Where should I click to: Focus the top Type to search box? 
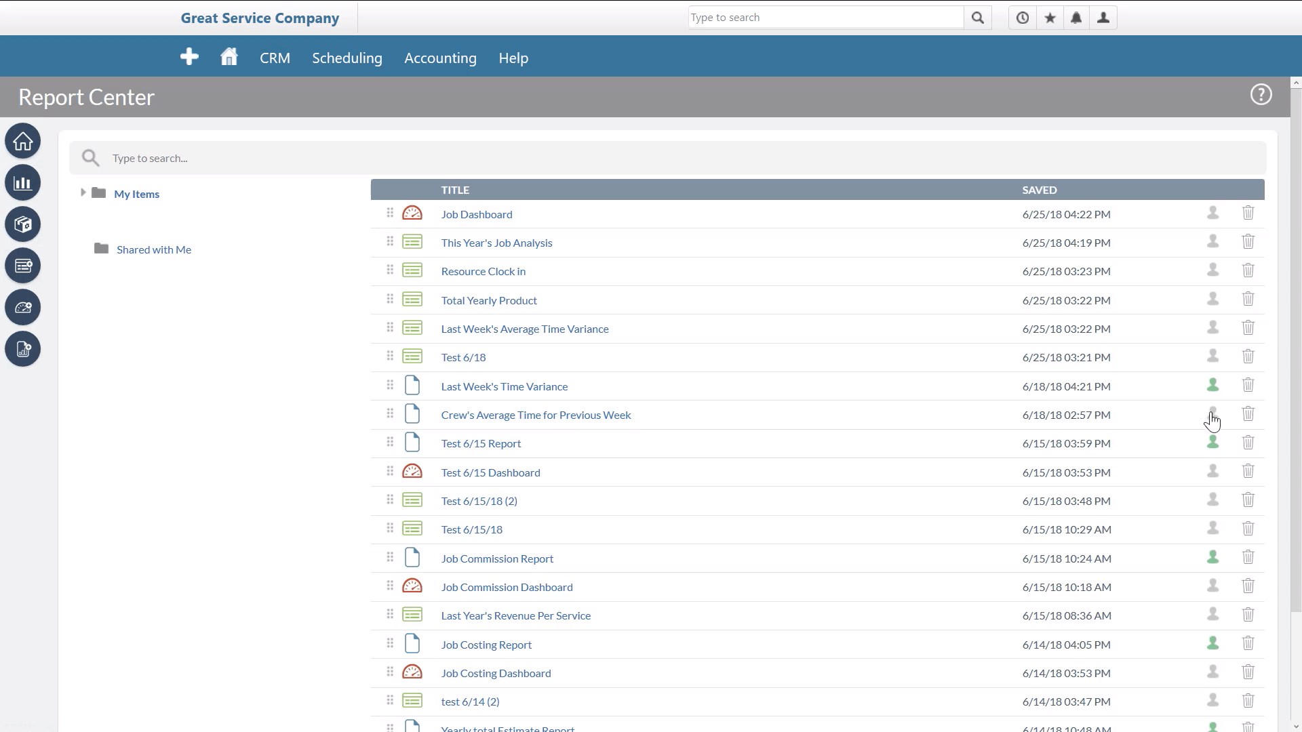[826, 18]
